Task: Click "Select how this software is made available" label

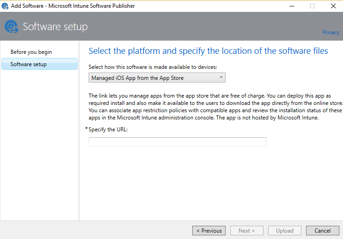Action: pyautogui.click(x=153, y=67)
